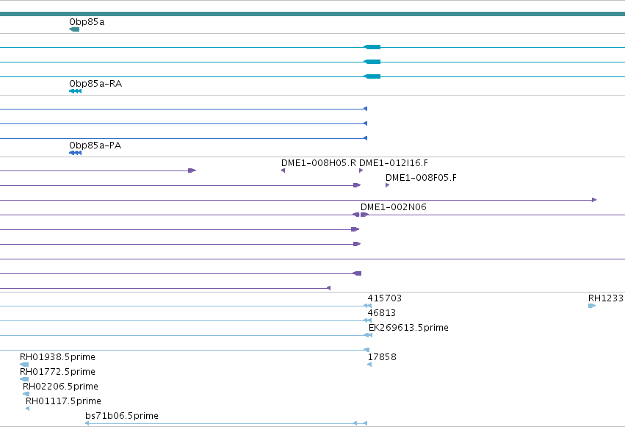Click the DME1-008H05.R small arrow glyph
Image resolution: width=625 pixels, height=427 pixels.
283,171
